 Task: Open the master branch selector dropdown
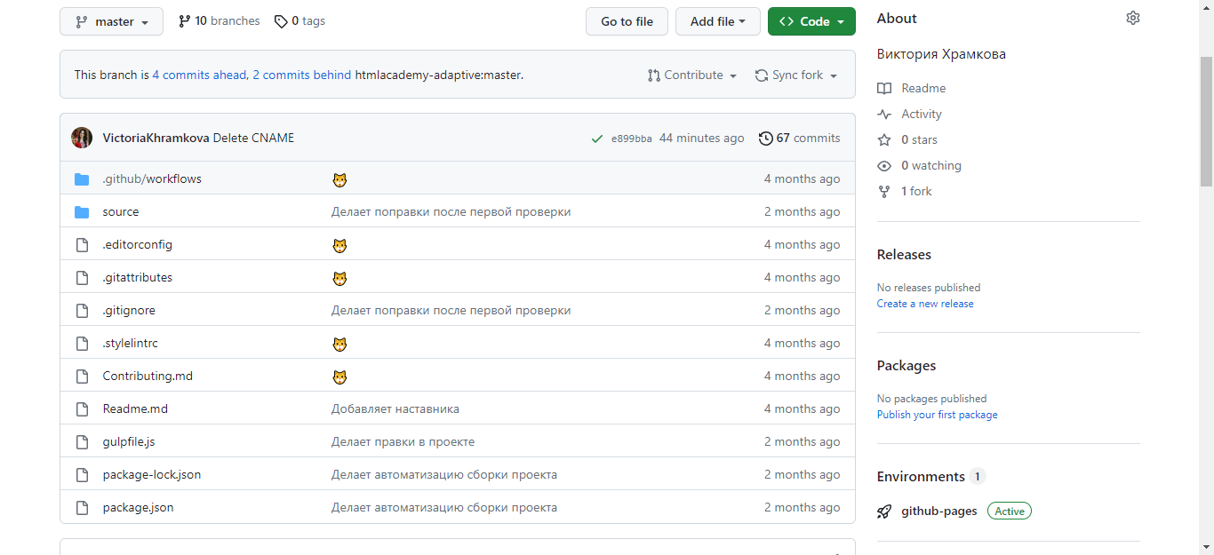[x=111, y=21]
